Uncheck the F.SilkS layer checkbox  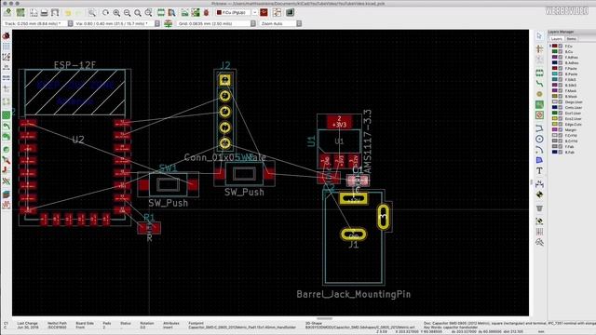561,80
